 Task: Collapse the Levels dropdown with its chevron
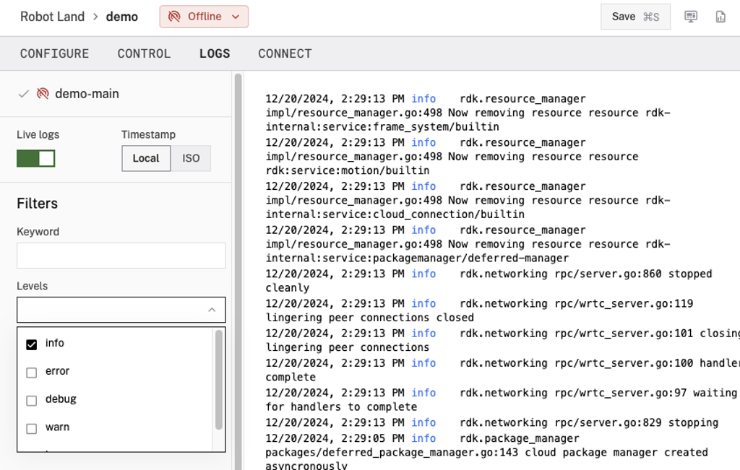(x=212, y=309)
